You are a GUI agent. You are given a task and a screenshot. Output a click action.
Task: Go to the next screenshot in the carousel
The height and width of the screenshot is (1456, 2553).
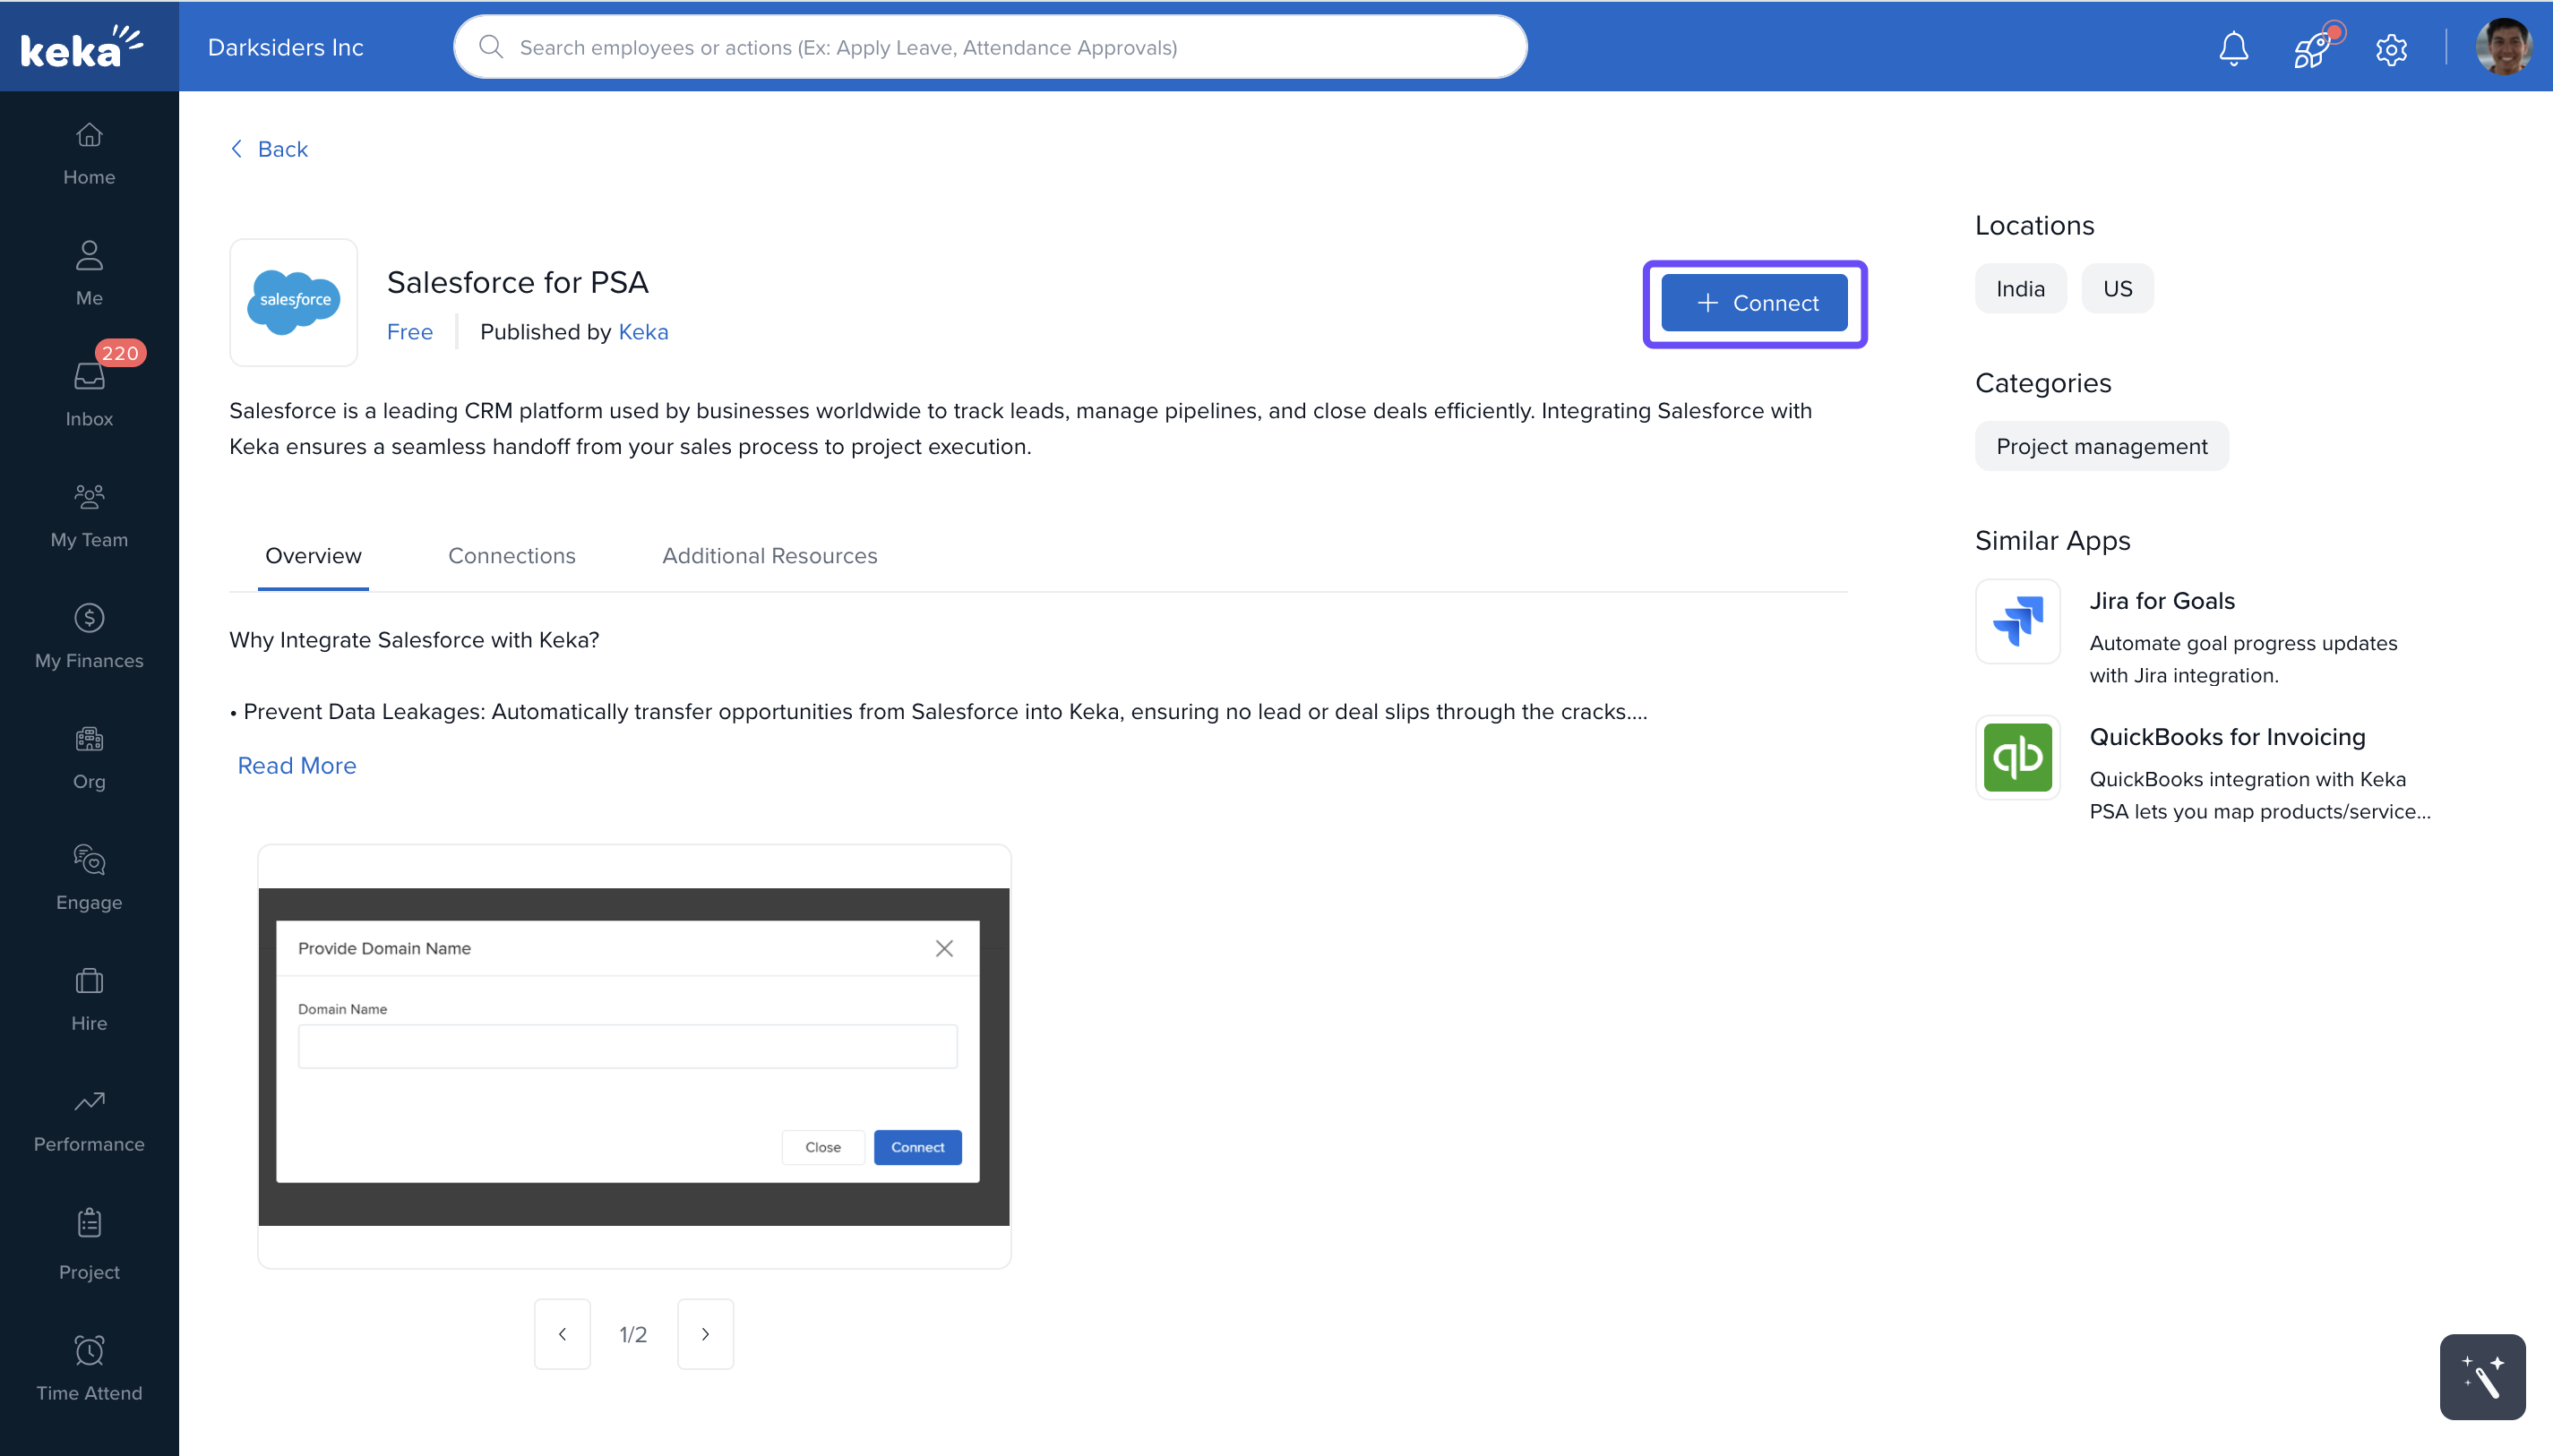point(705,1334)
